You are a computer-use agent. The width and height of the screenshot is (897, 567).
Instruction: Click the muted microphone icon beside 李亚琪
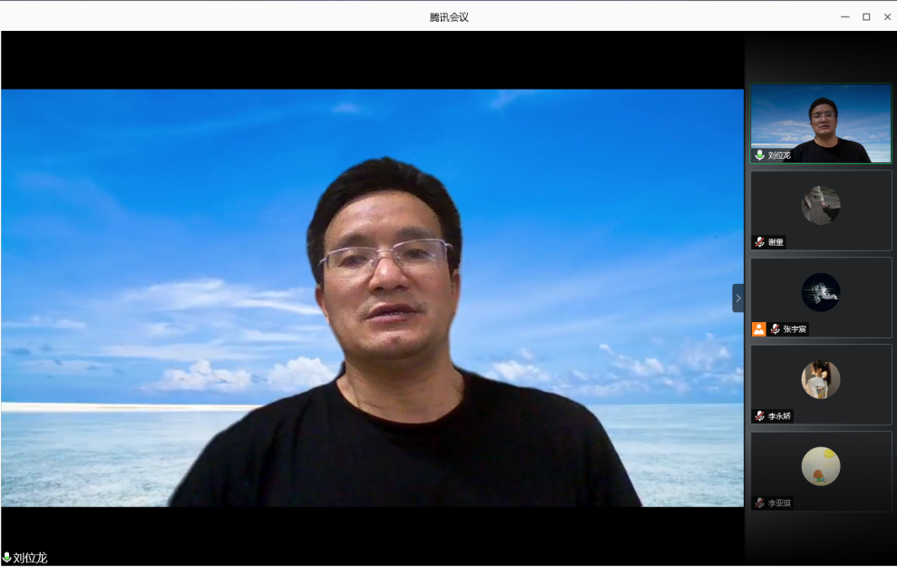click(x=759, y=503)
